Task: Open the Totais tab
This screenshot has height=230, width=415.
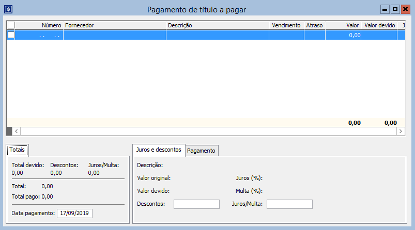Action: point(18,150)
